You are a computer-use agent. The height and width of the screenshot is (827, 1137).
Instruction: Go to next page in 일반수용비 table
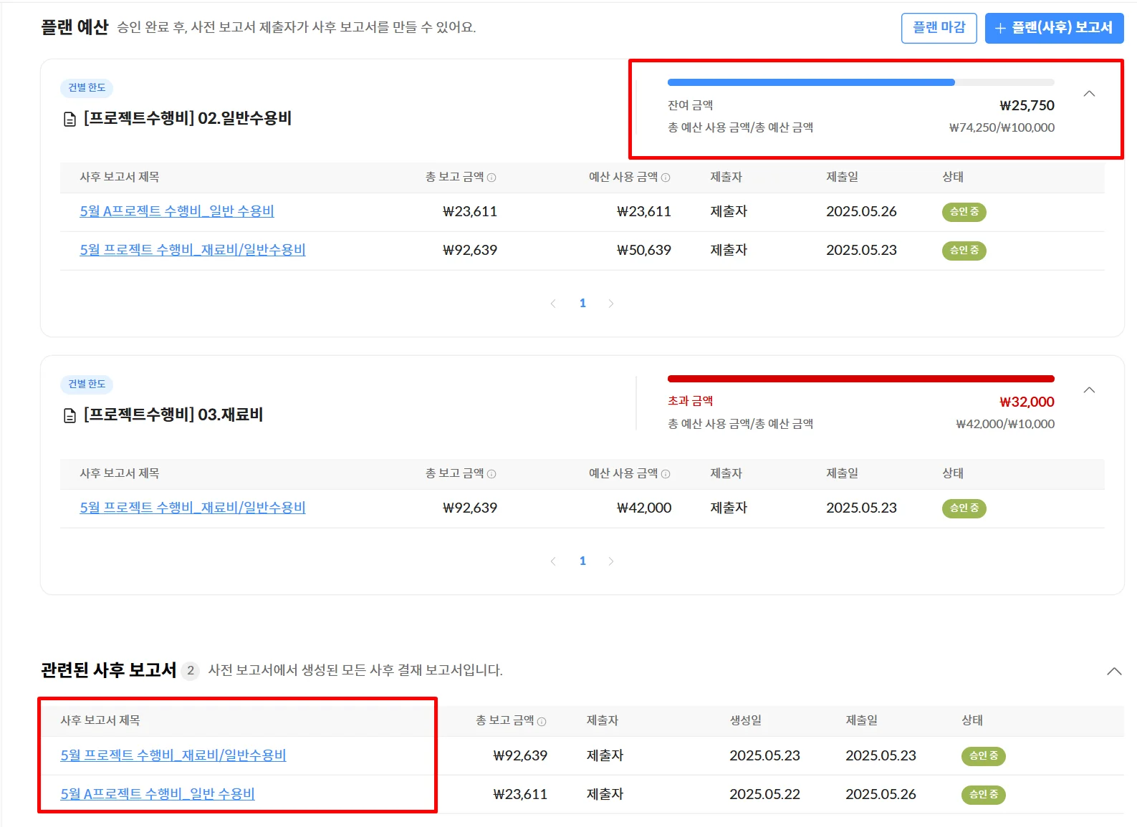click(x=610, y=304)
